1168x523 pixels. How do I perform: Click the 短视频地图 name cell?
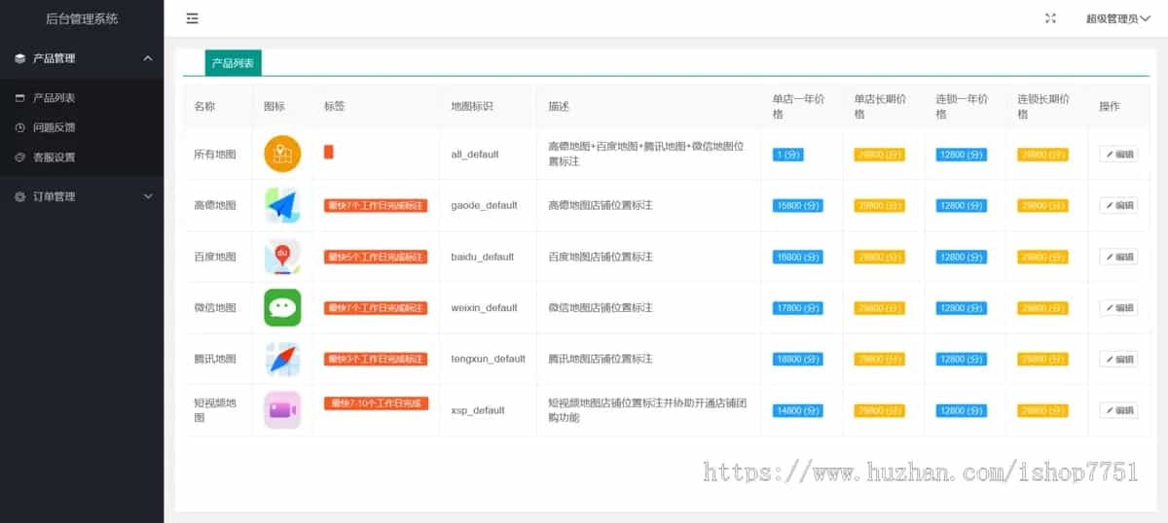[215, 410]
